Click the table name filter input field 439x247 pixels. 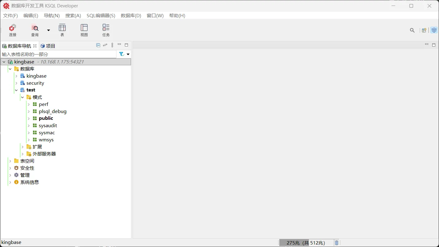[55, 54]
